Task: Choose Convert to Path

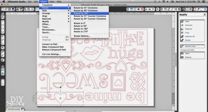Action: 55,44
